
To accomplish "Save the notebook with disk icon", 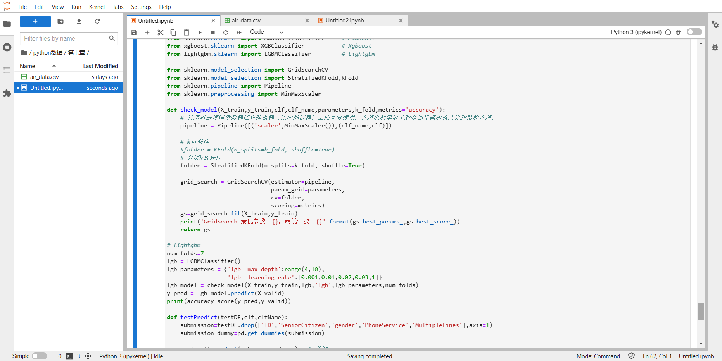I will point(134,33).
